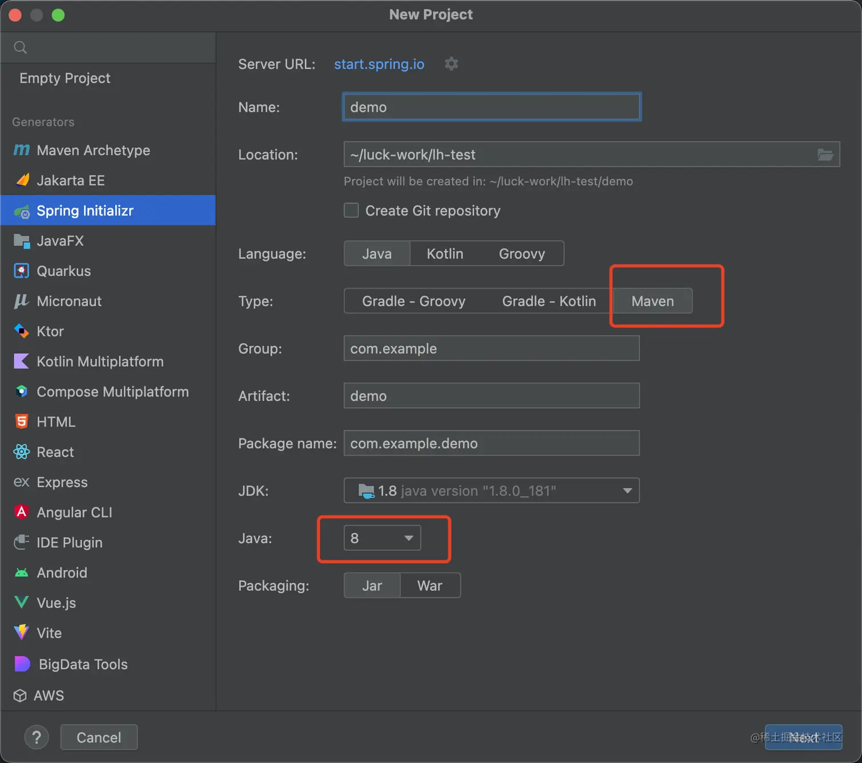Click the IDE Plugin icon
Viewport: 862px width, 763px height.
(x=22, y=542)
